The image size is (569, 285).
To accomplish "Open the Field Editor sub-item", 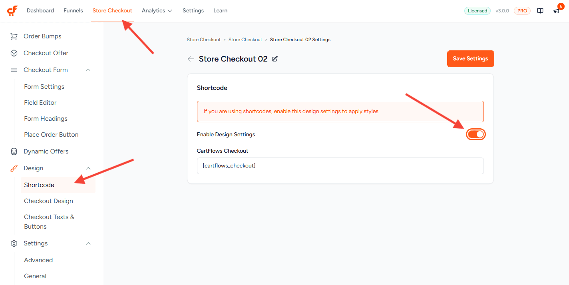I will tap(40, 103).
